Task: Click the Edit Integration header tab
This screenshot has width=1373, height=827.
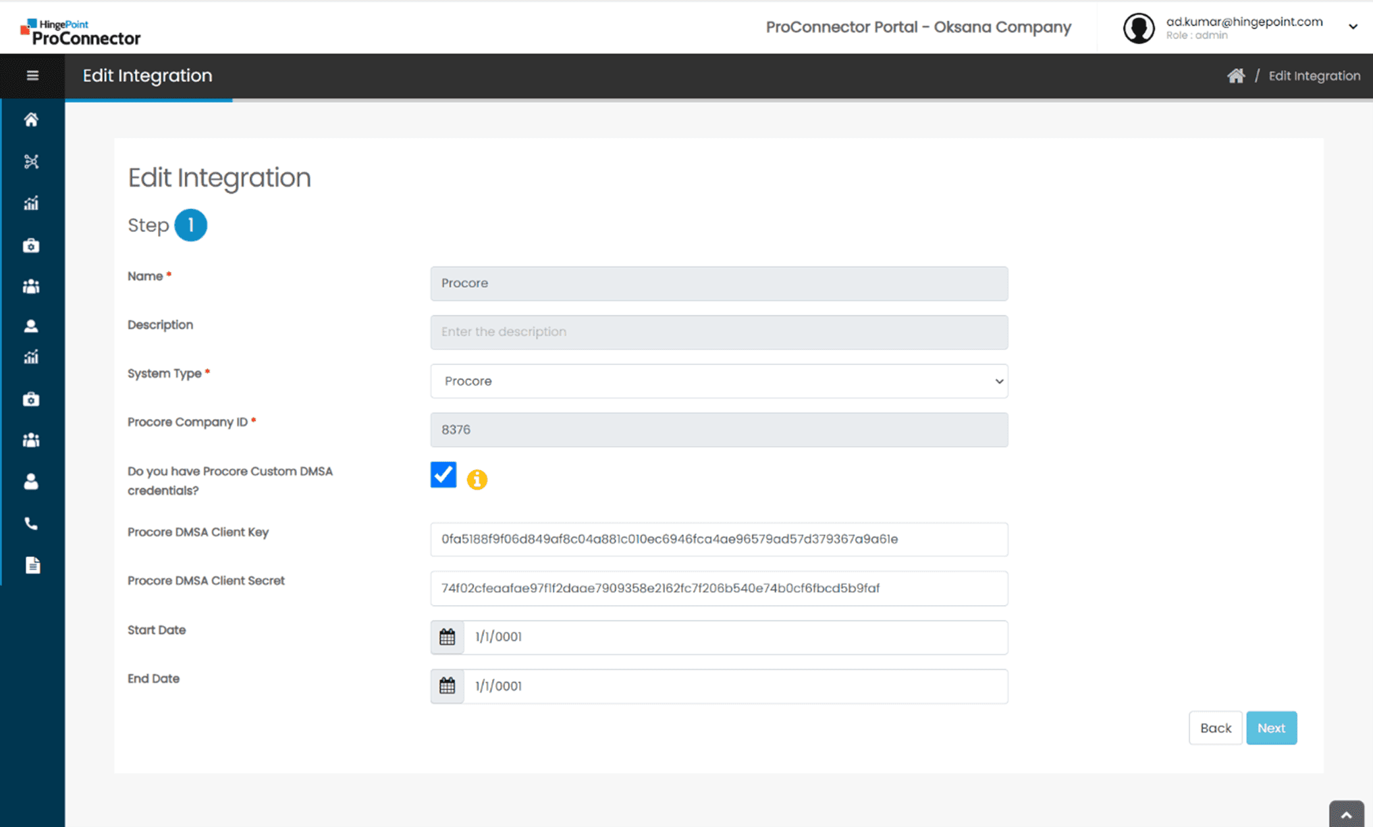Action: (x=148, y=76)
